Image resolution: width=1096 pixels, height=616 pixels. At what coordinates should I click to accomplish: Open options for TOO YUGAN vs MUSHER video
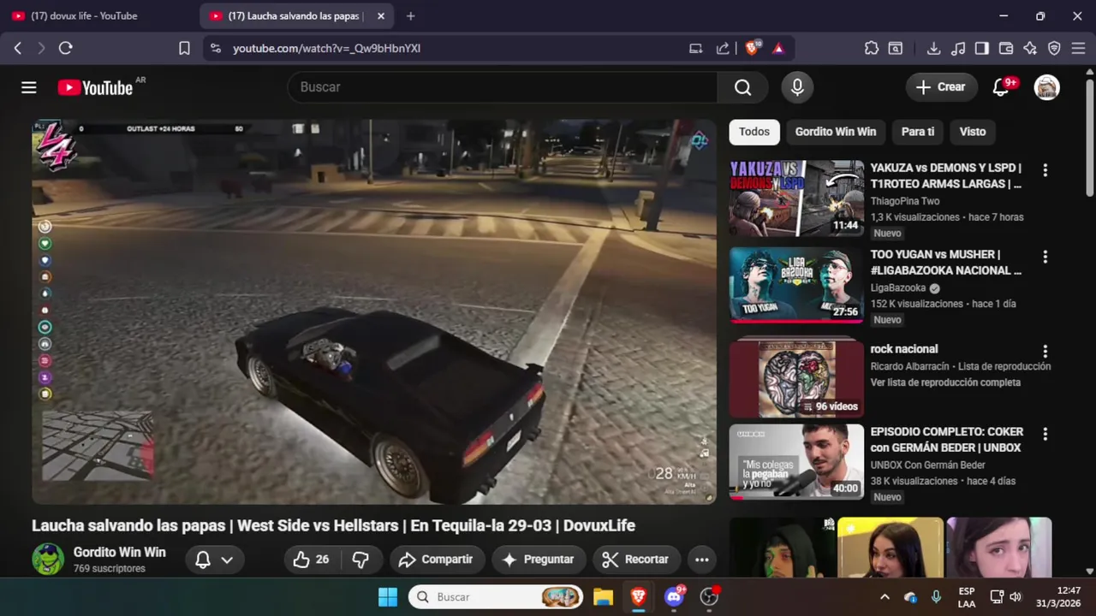[x=1045, y=256]
